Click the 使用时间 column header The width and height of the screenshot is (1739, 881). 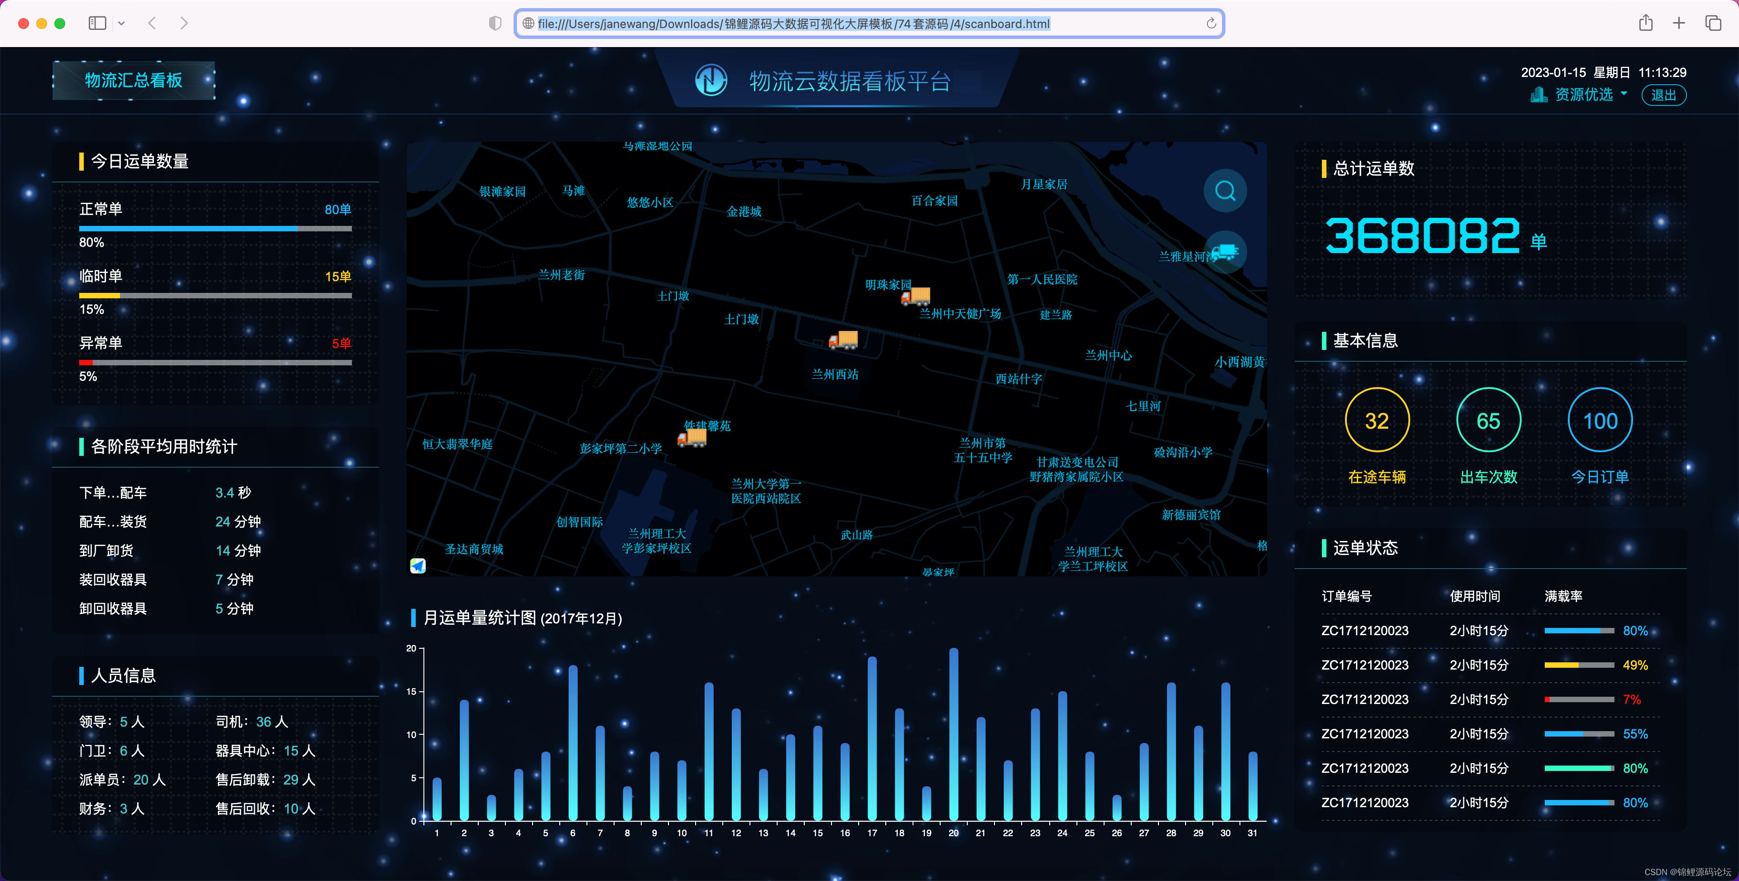(x=1475, y=596)
